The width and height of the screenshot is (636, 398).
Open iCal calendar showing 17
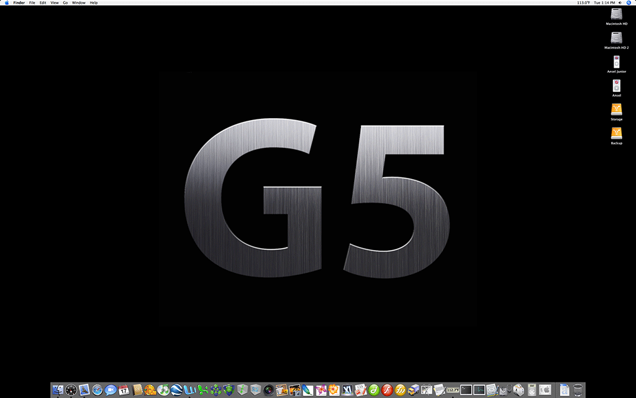124,391
